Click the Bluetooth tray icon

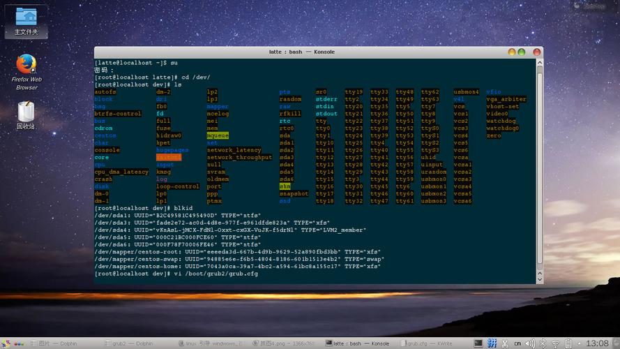pos(543,343)
